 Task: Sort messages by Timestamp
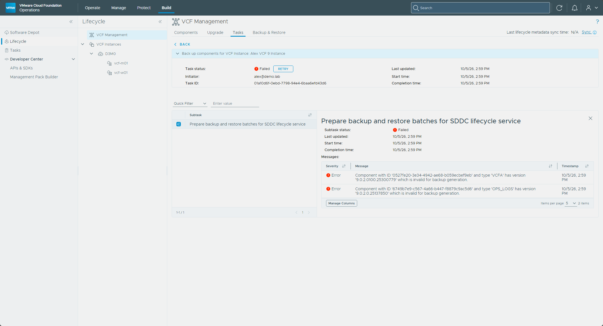(587, 166)
